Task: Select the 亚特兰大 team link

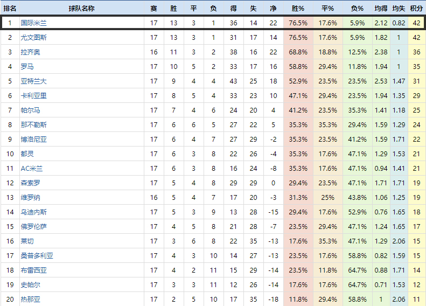Action: (x=33, y=81)
